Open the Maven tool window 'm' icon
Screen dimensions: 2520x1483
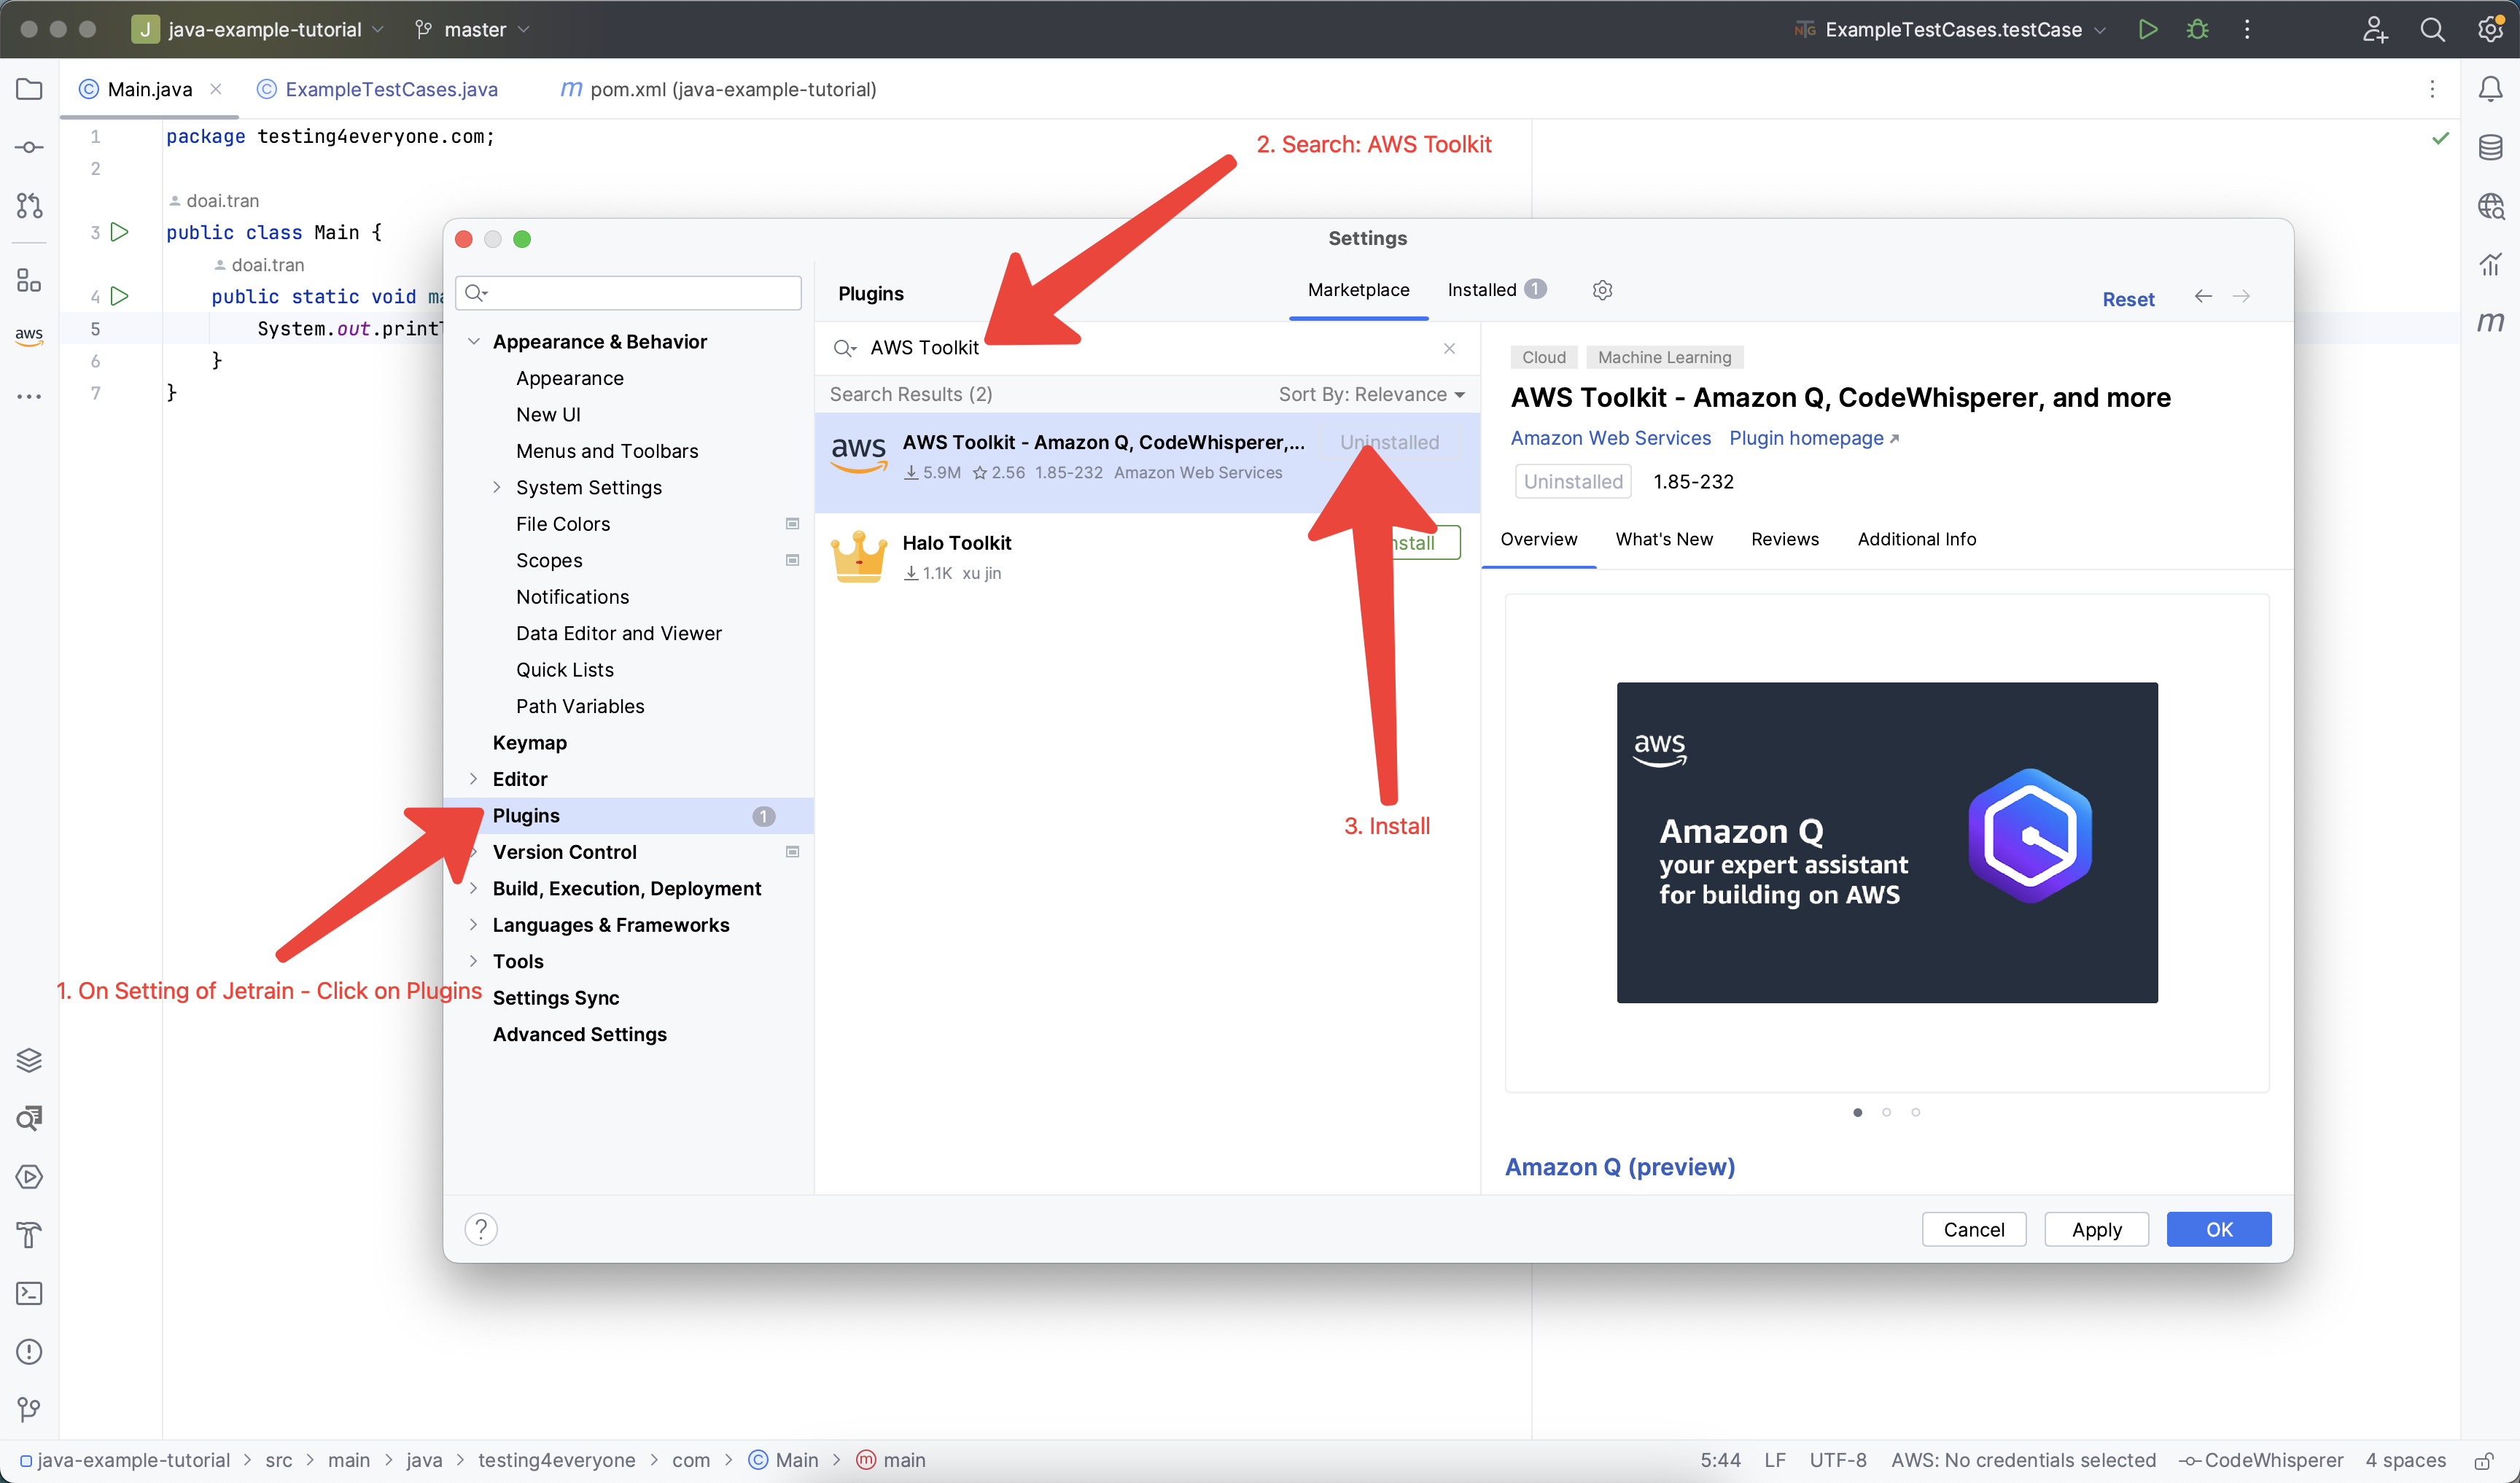(x=2490, y=321)
